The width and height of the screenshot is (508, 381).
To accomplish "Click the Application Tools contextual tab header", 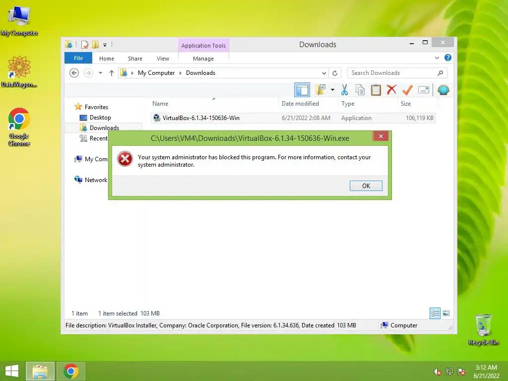I will [x=203, y=46].
